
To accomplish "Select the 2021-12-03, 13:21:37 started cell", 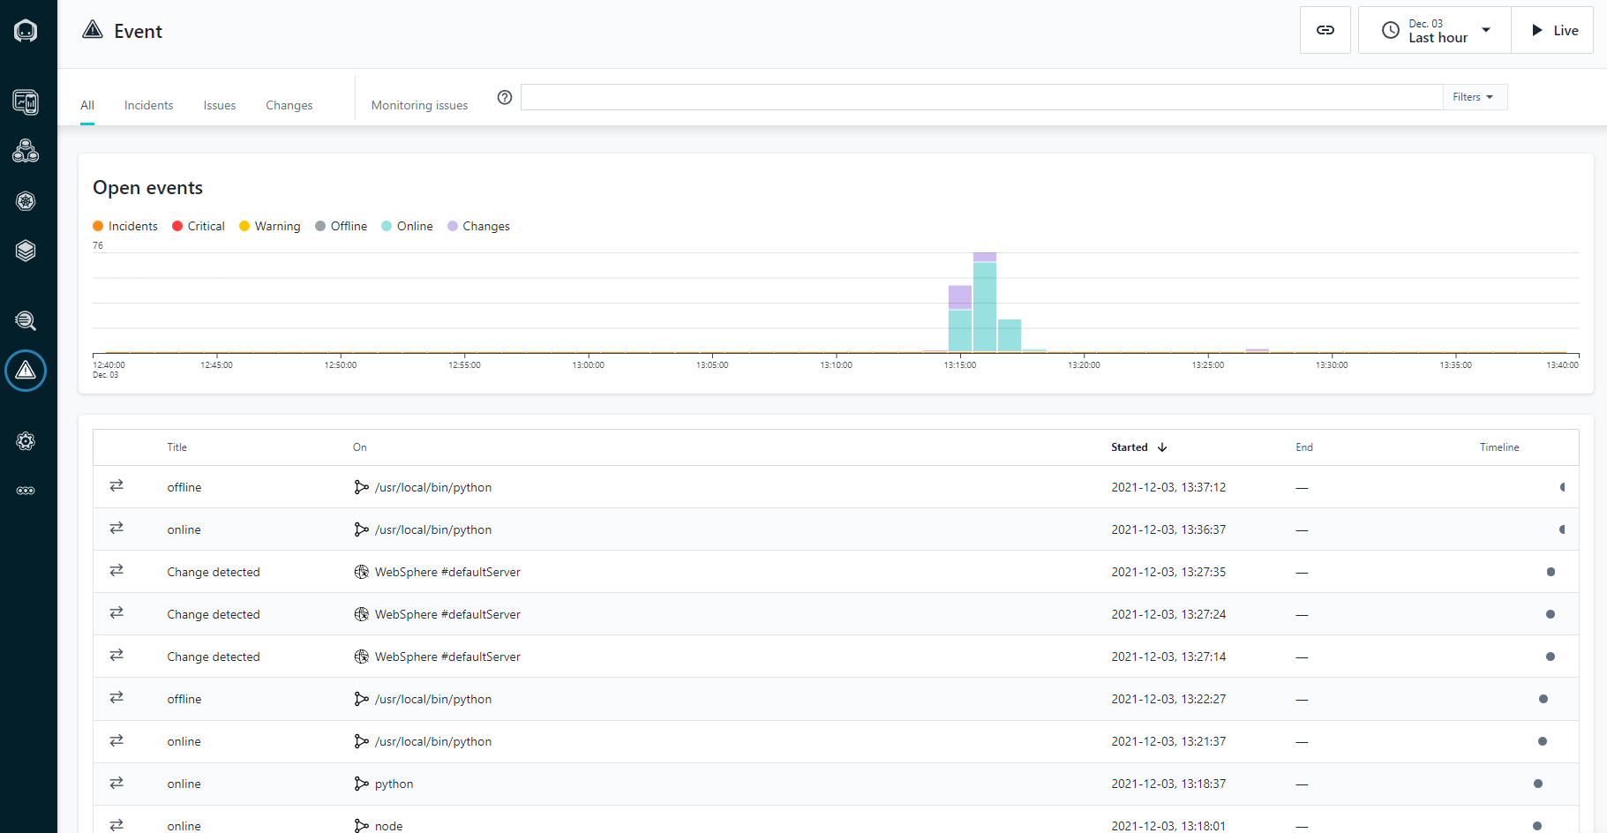I will coord(1168,741).
